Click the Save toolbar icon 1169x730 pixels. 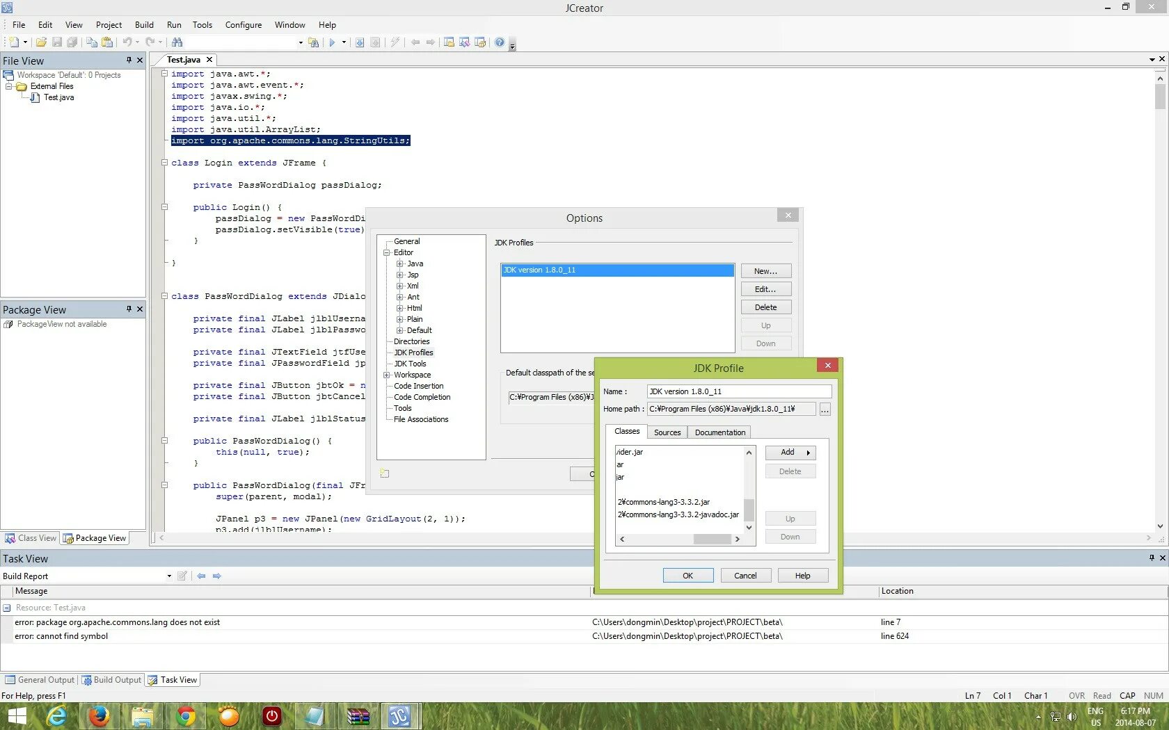click(57, 42)
